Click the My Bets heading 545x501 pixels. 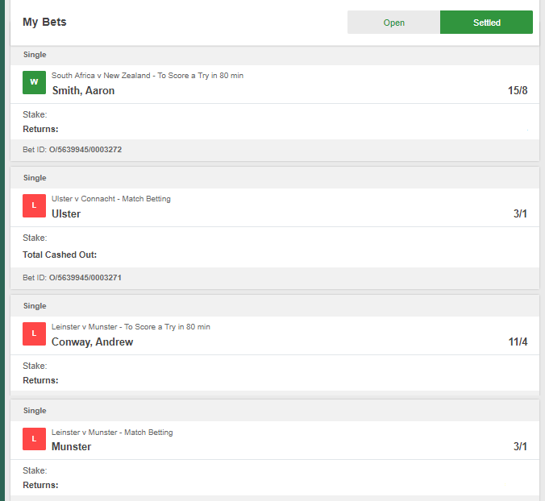[x=44, y=23]
